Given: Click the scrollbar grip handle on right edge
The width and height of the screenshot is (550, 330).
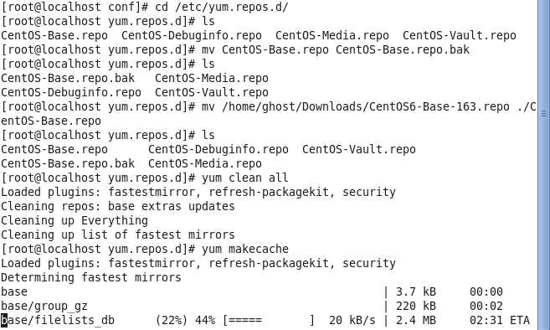Looking at the screenshot, I should coord(544,113).
